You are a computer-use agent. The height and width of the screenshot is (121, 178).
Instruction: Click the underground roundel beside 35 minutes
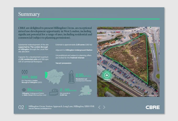[24, 90]
